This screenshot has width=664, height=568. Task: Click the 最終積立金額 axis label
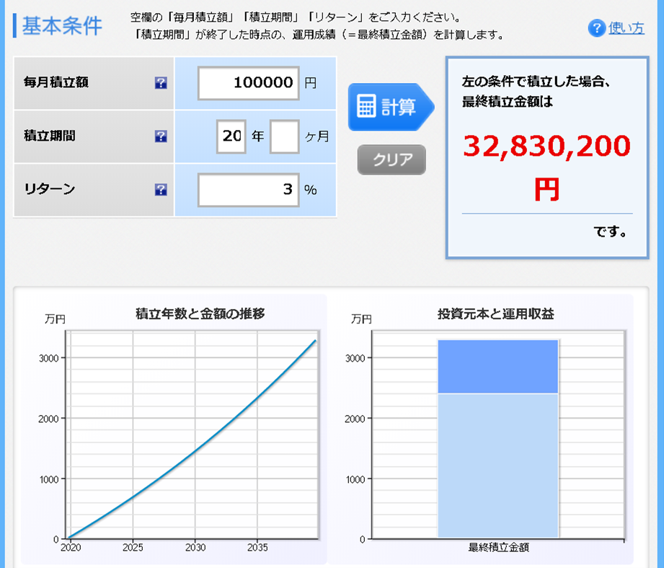[x=498, y=547]
